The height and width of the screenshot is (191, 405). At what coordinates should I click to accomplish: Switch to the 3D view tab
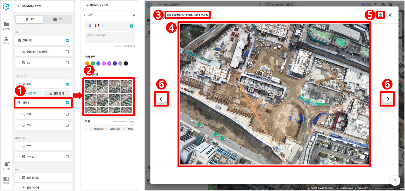[58, 19]
